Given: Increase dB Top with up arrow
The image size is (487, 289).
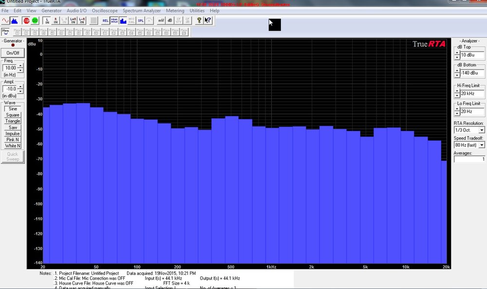Looking at the screenshot, I should pyautogui.click(x=457, y=53).
